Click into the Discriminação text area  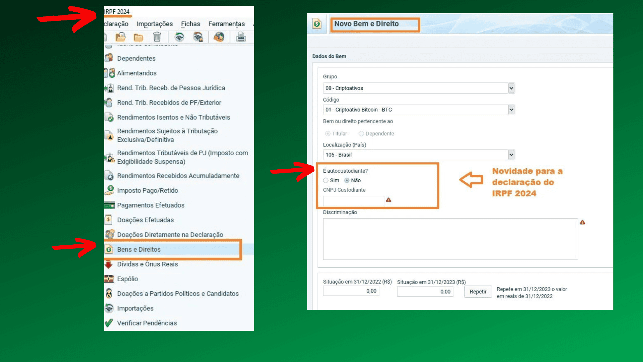tap(450, 239)
